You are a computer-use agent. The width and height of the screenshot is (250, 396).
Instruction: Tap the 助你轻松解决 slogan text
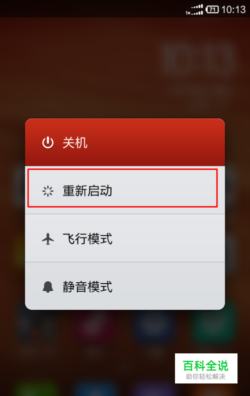[205, 376]
